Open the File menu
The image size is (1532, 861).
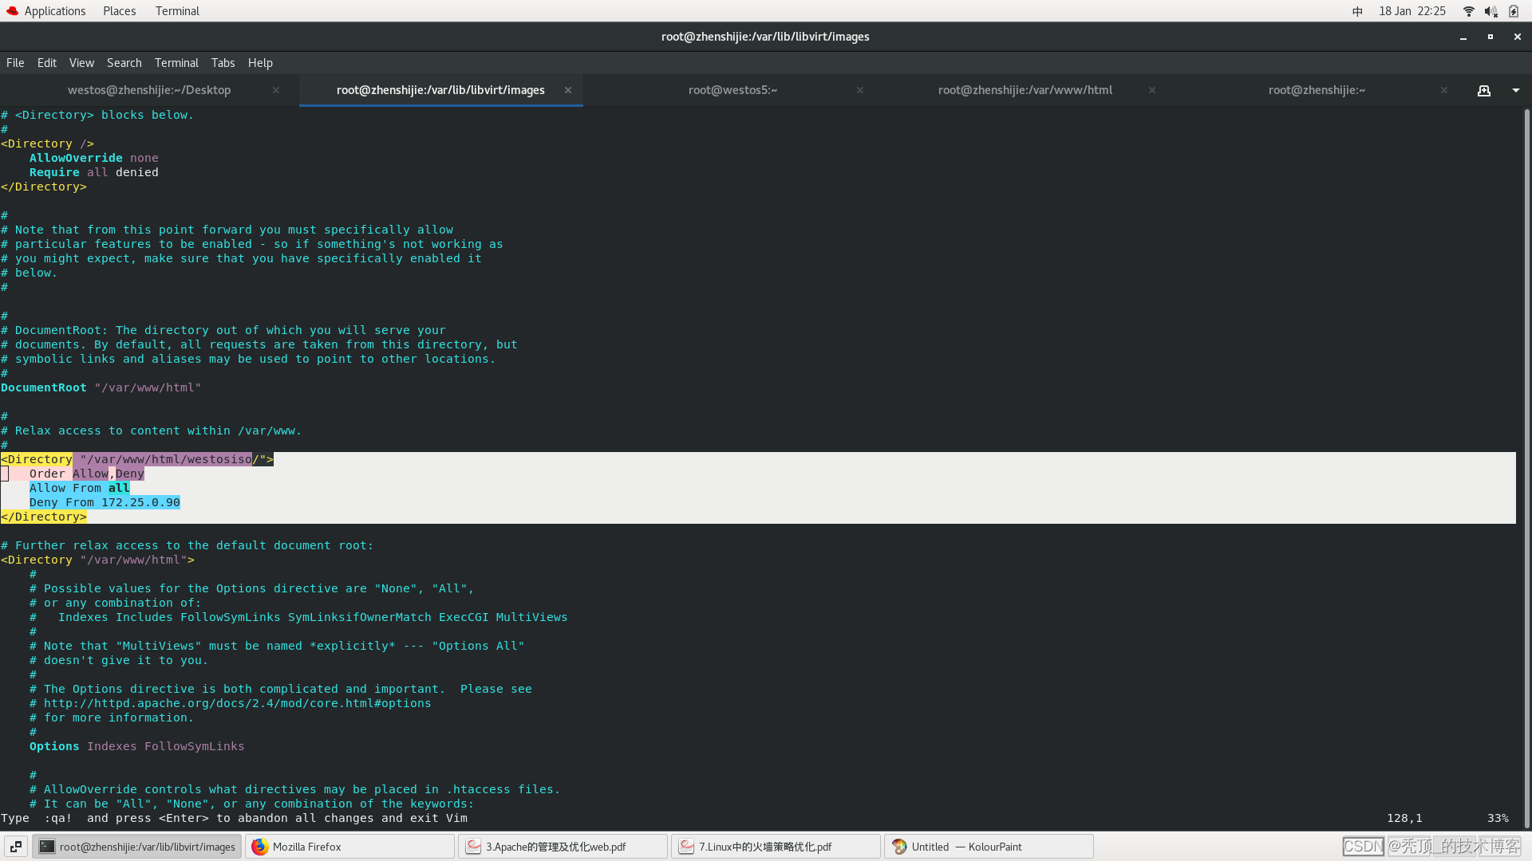tap(15, 63)
